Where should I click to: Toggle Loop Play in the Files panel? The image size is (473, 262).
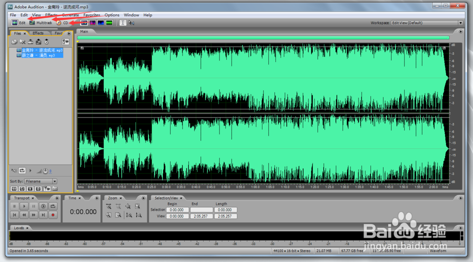pyautogui.click(x=22, y=171)
